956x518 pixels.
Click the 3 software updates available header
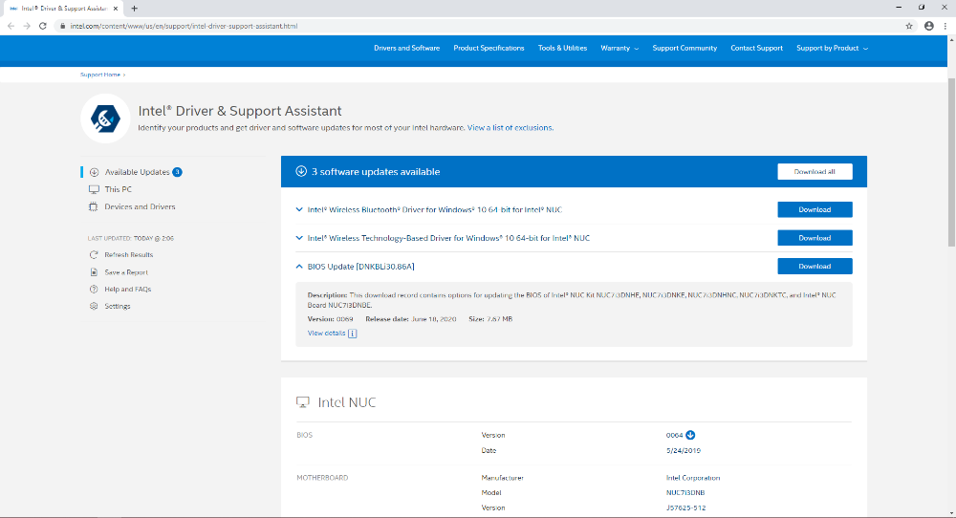click(376, 172)
